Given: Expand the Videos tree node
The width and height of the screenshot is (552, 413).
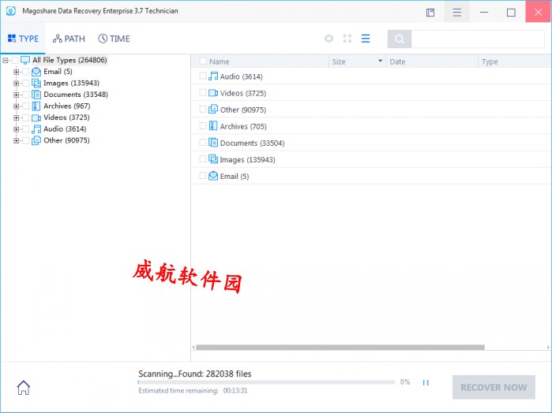Looking at the screenshot, I should [x=17, y=117].
